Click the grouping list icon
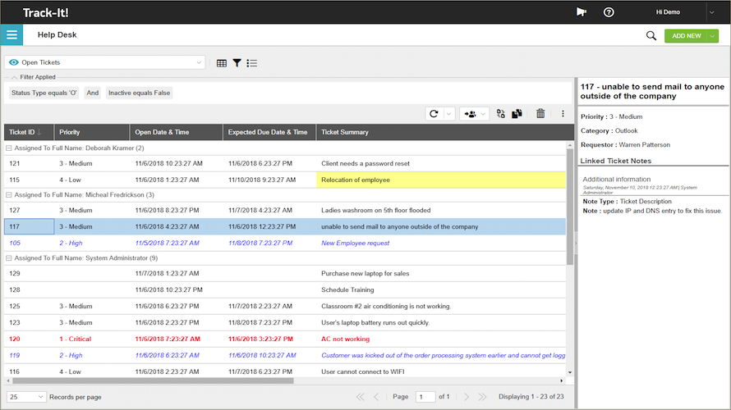The height and width of the screenshot is (410, 731). [x=252, y=62]
